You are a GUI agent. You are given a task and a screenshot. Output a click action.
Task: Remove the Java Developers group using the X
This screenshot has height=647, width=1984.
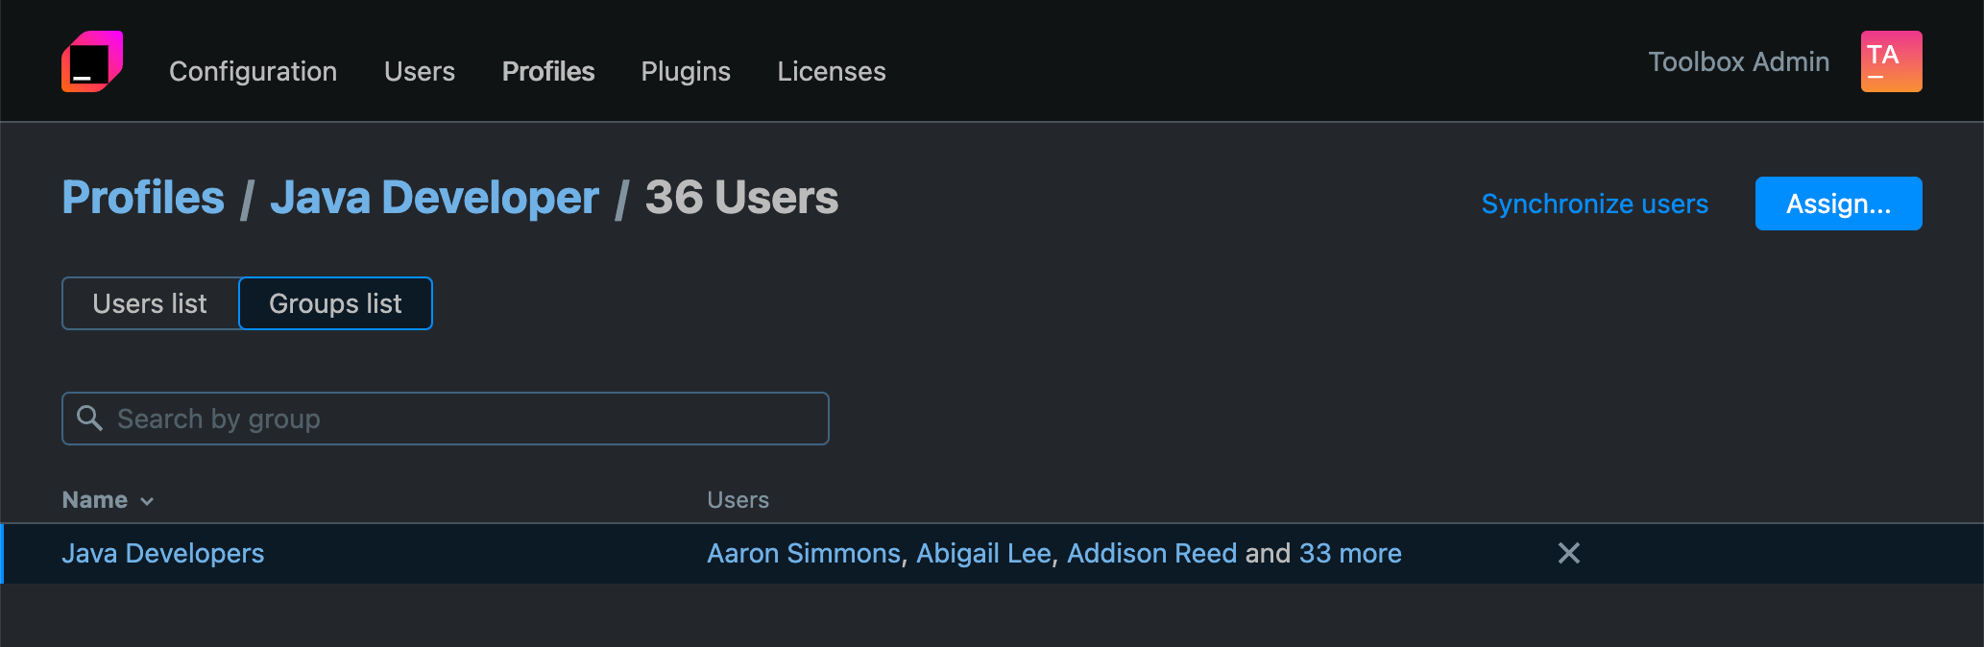[1568, 553]
